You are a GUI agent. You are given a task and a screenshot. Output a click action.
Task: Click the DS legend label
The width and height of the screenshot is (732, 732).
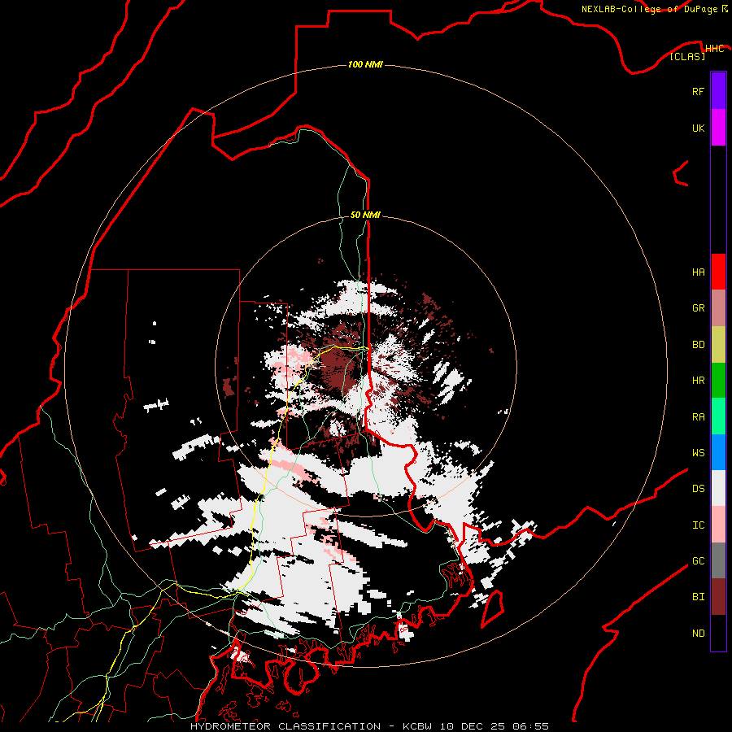click(698, 489)
